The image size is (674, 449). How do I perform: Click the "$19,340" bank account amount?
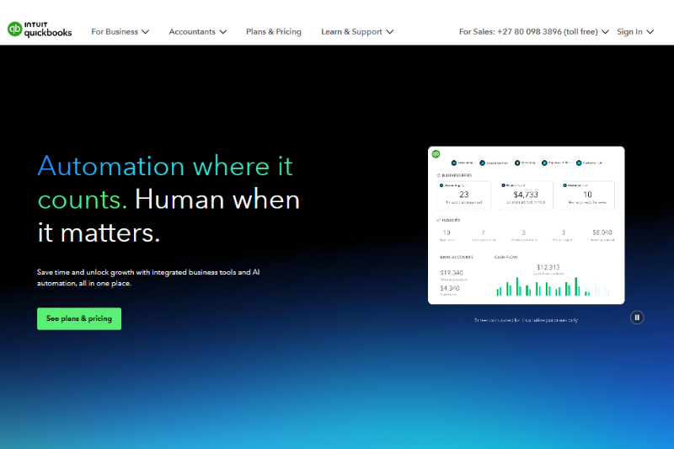tap(452, 272)
